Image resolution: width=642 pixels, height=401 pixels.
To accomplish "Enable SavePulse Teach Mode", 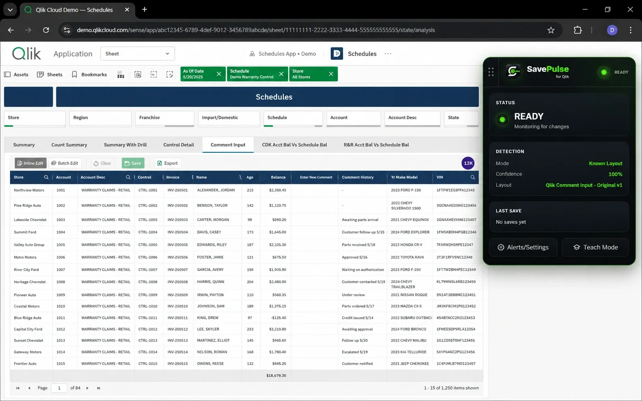I will coord(595,247).
